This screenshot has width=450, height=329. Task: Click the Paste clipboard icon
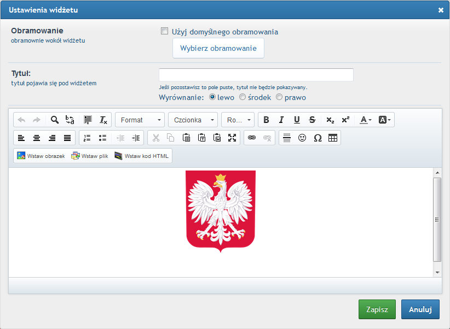tap(186, 138)
